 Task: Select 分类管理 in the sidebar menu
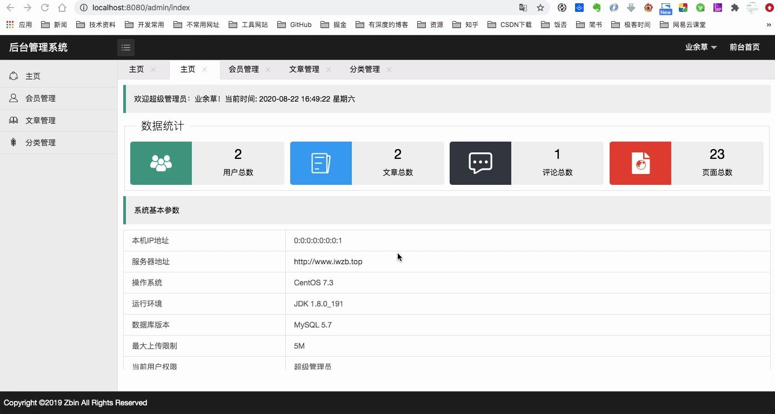coord(58,143)
